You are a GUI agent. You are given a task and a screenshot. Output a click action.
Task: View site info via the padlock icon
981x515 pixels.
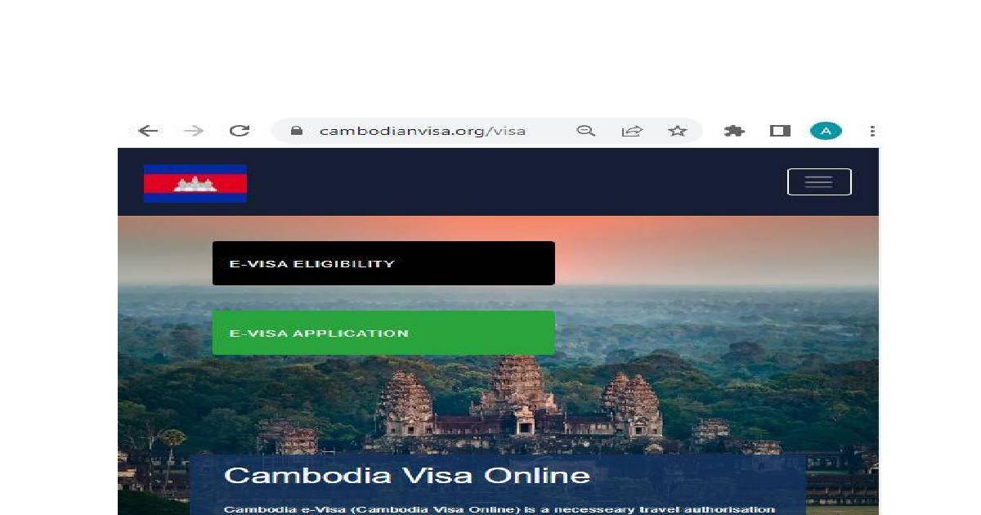pyautogui.click(x=297, y=131)
